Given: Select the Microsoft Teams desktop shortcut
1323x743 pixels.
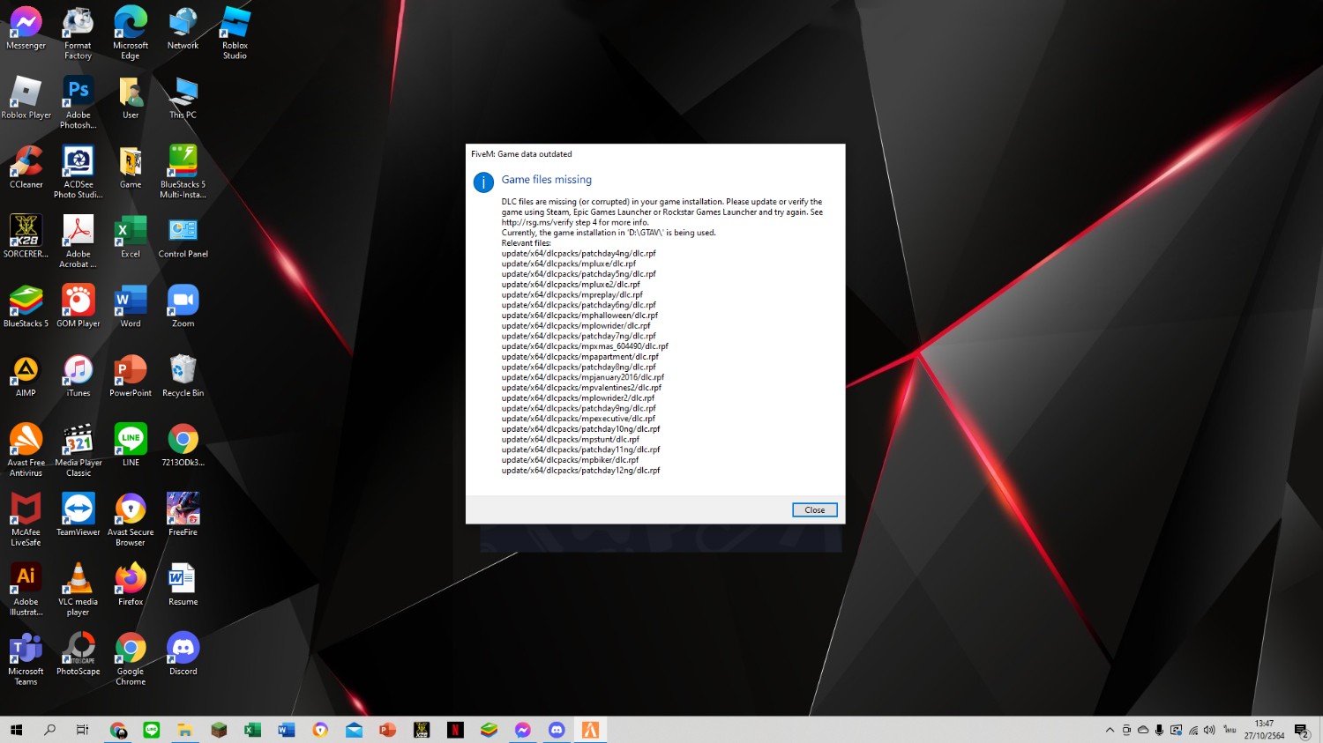Looking at the screenshot, I should [26, 660].
